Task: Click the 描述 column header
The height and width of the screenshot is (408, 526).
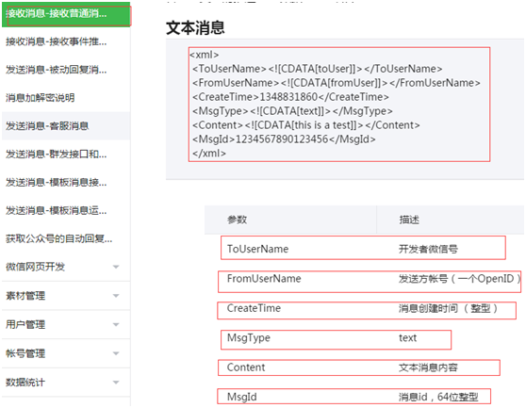Action: (x=409, y=220)
